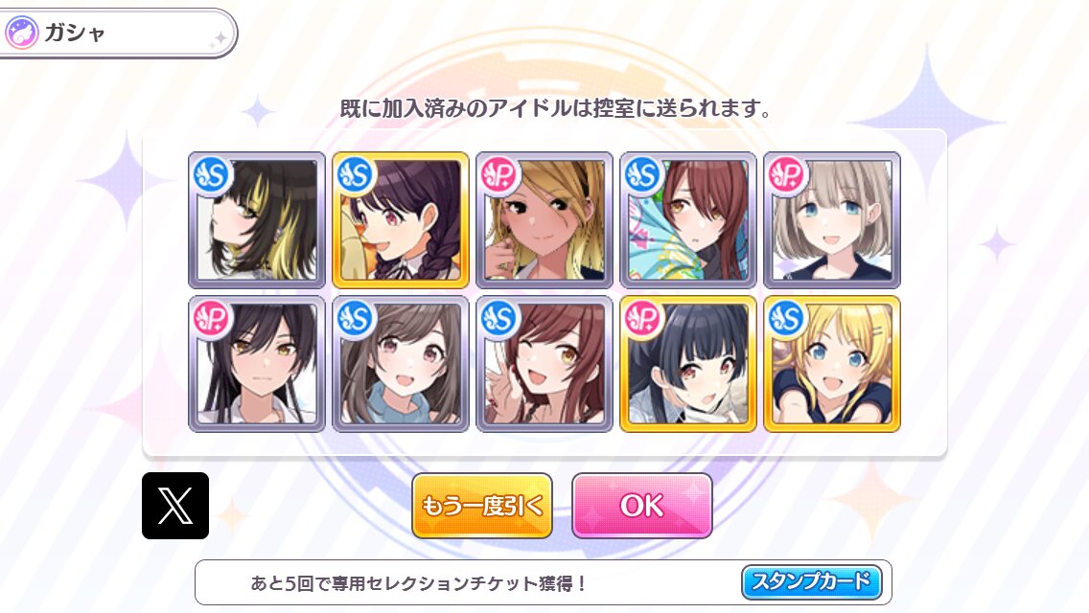Open the gray bob hair idol card

832,220
